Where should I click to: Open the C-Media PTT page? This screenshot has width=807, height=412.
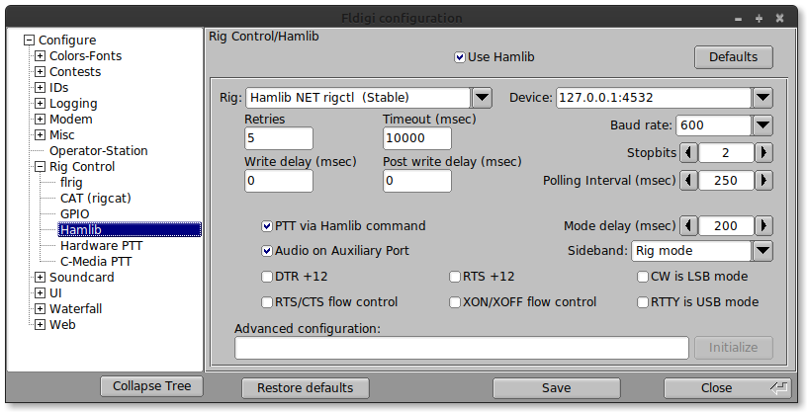tap(96, 262)
